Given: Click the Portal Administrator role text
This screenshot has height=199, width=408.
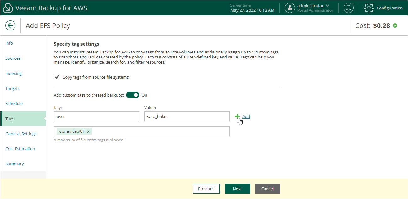Looking at the screenshot, I should [x=315, y=10].
